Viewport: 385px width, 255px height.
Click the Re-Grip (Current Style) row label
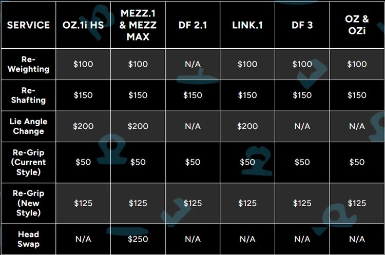pos(29,162)
